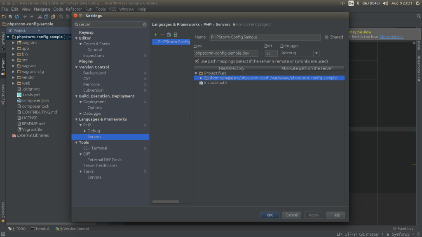Expand the /home/maja/src mapping row

pos(201,78)
